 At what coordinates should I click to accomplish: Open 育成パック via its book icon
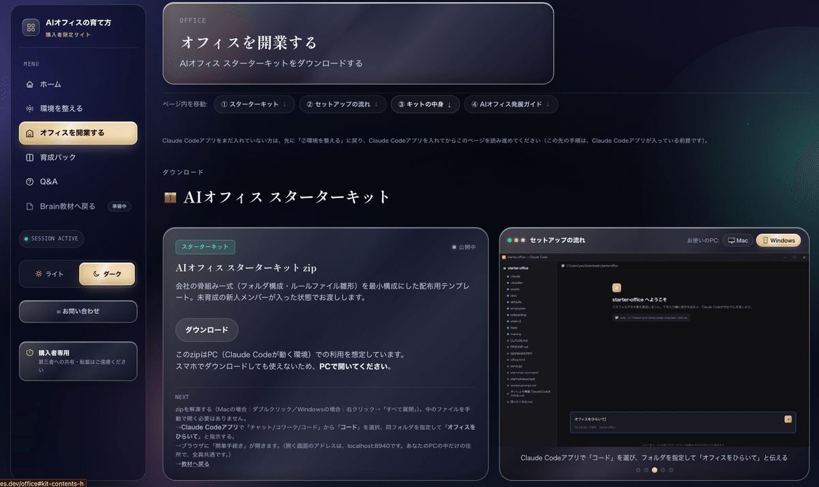click(29, 158)
